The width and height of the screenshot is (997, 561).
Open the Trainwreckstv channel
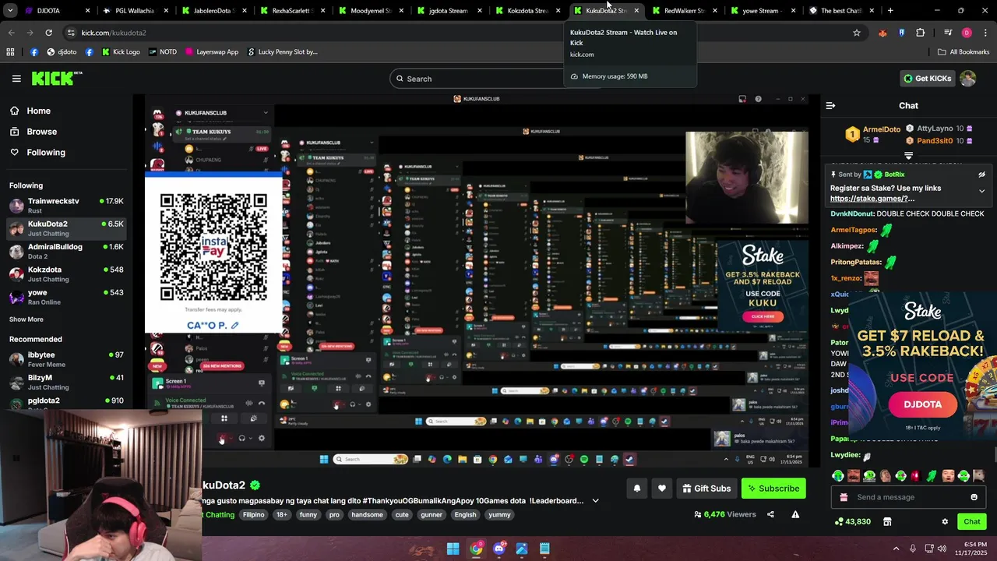[x=66, y=206]
